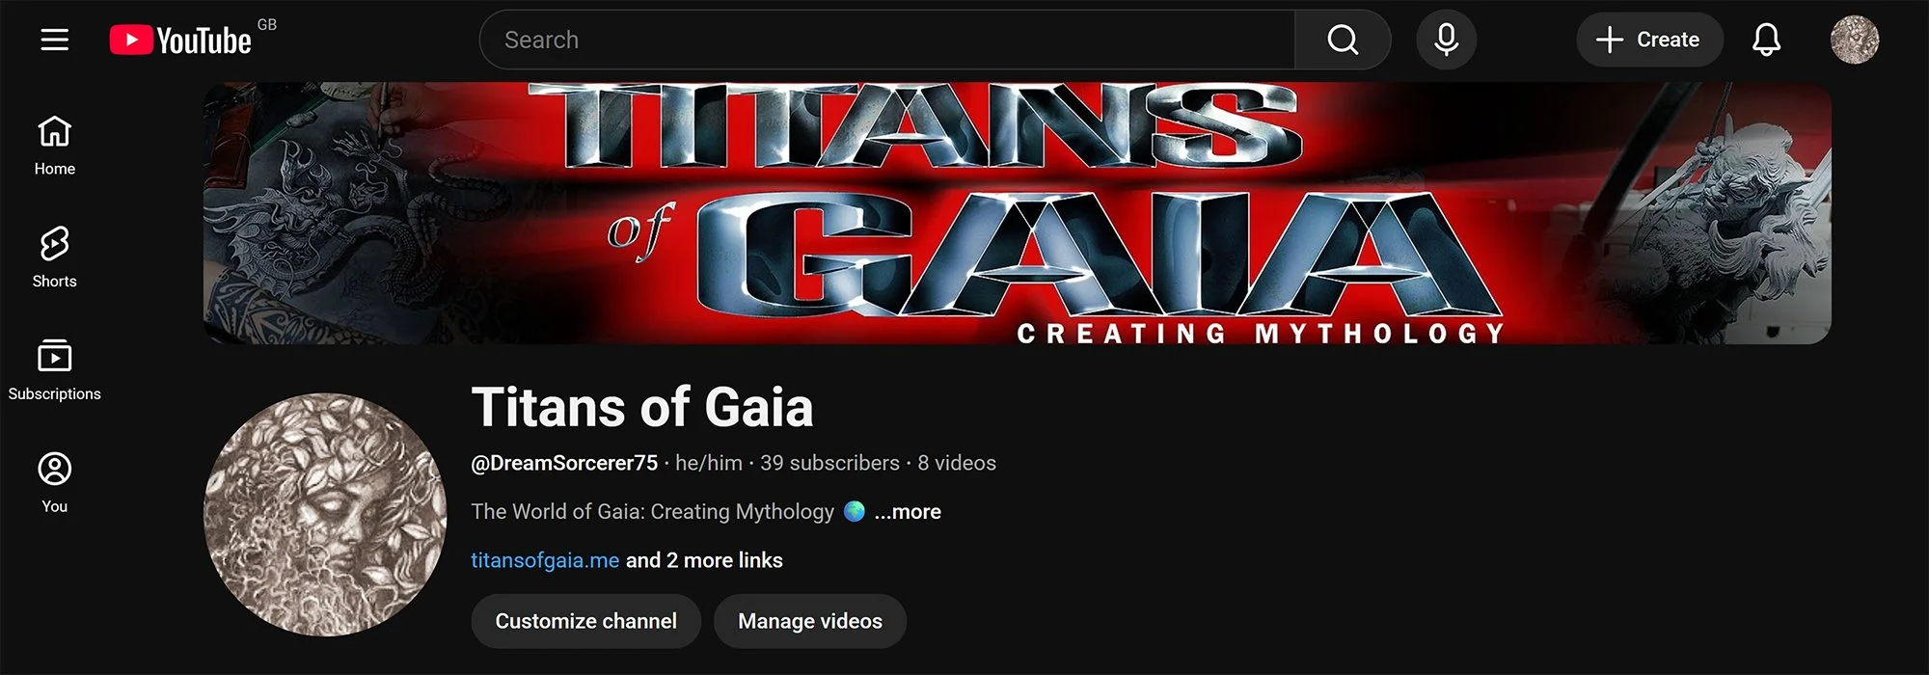1929x675 pixels.
Task: Click the @DreamSorcerer75 channel handle
Action: [x=564, y=463]
